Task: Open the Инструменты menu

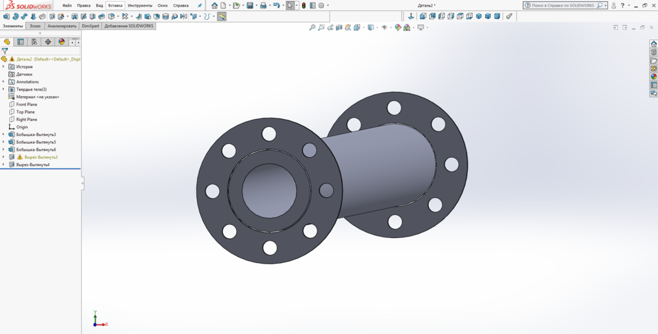Action: coord(139,5)
